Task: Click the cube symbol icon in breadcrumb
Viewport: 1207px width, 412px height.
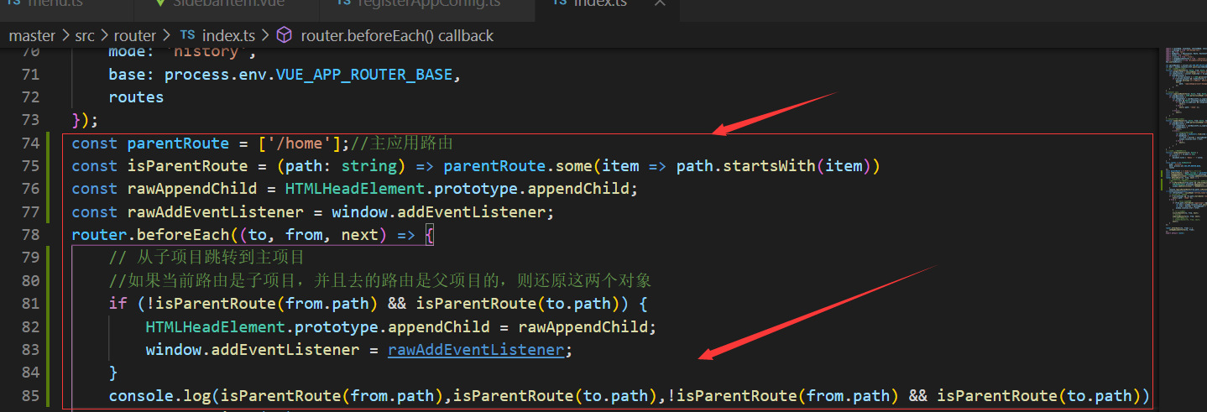Action: pyautogui.click(x=285, y=35)
